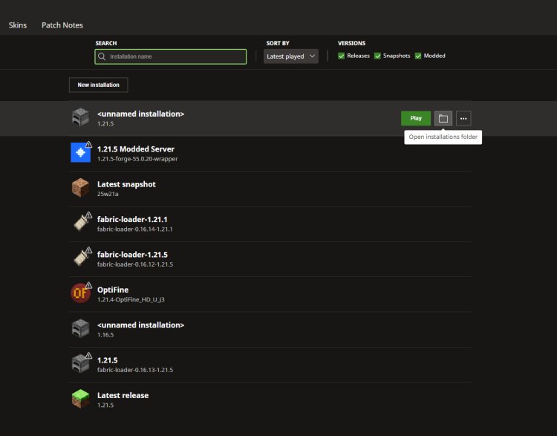Click the Installation name search field

(171, 56)
